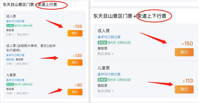Book the ¥135 adult ticket with temple

pos(75,62)
